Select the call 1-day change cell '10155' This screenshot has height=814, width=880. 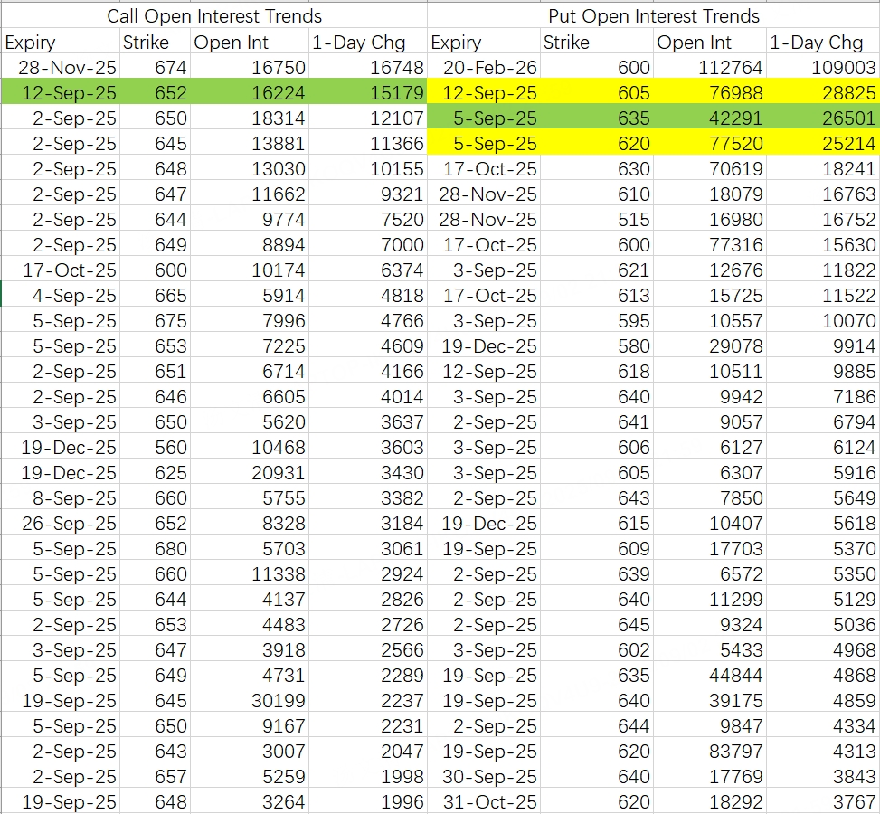(x=367, y=168)
